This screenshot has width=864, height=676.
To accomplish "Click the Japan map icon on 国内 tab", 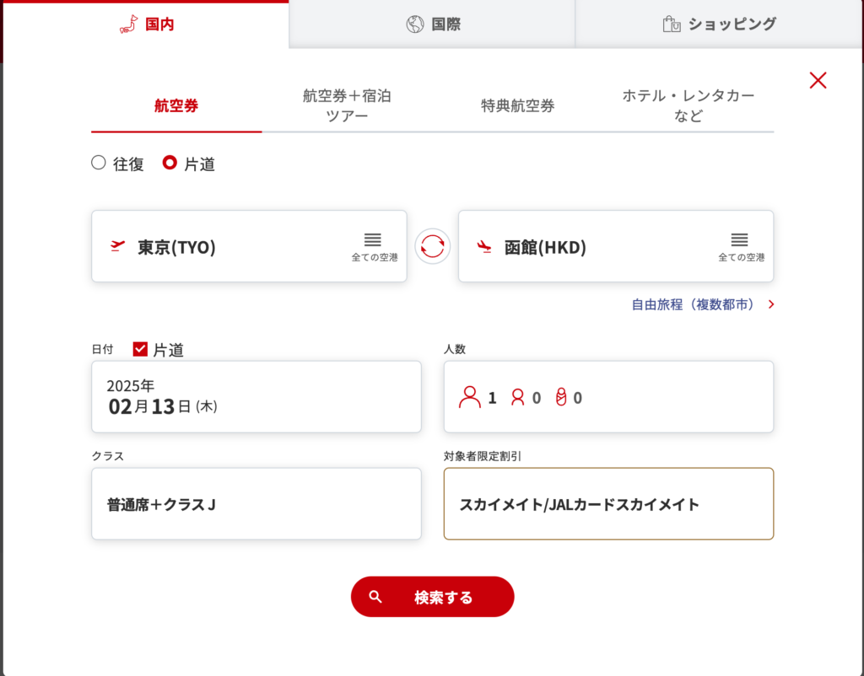I will [128, 24].
